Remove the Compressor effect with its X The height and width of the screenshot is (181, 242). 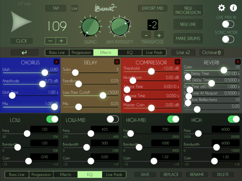coord(178,62)
